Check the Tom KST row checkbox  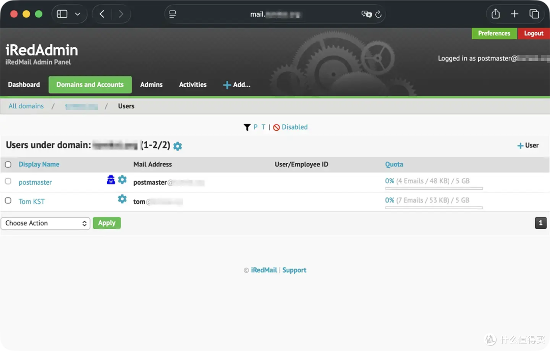(8, 200)
